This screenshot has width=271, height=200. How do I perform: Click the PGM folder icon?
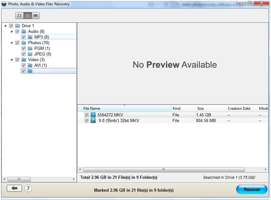(30, 48)
